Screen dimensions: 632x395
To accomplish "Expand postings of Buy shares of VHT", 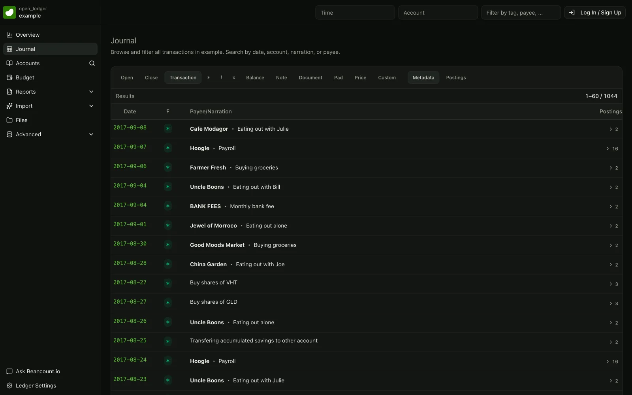I will [613, 284].
